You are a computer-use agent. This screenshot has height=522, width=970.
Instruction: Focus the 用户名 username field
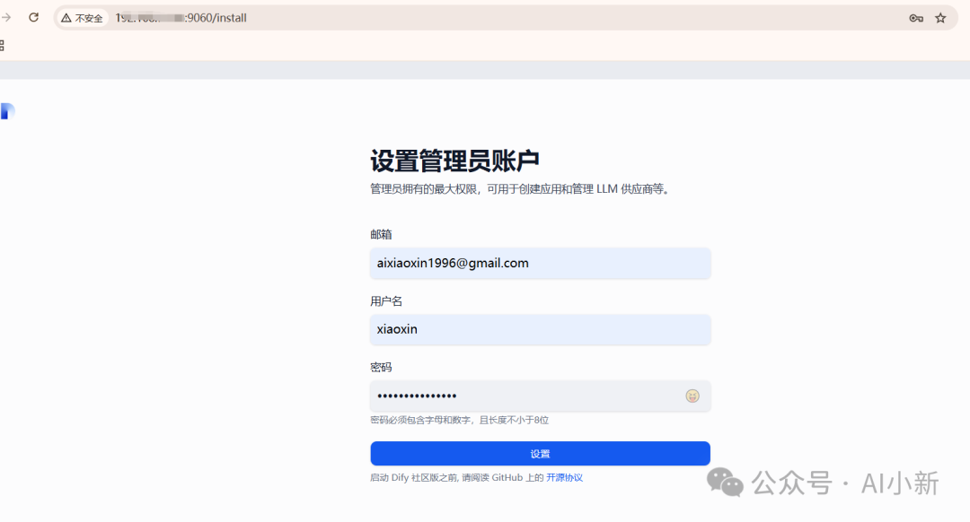540,329
